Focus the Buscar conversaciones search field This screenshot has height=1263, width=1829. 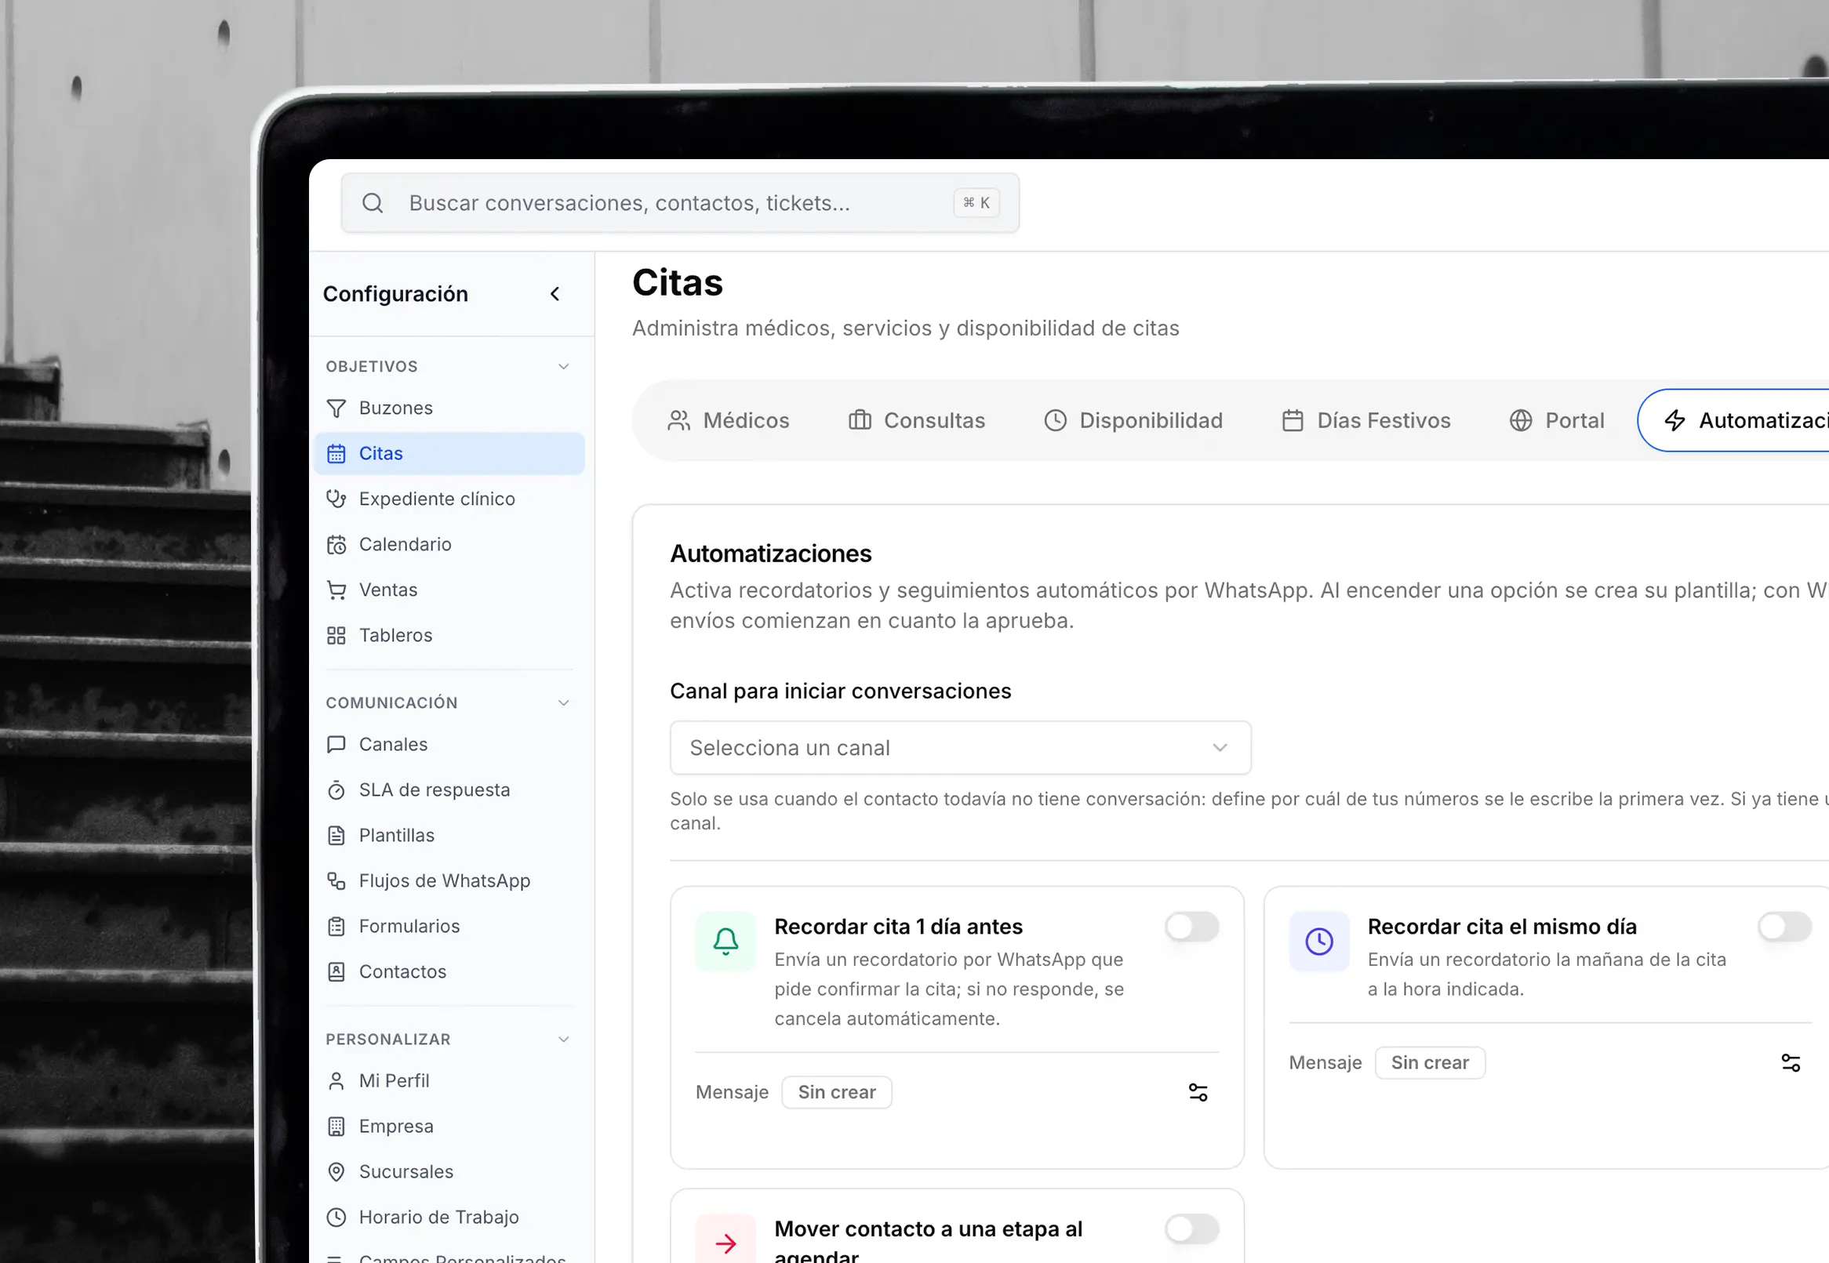[x=680, y=203]
